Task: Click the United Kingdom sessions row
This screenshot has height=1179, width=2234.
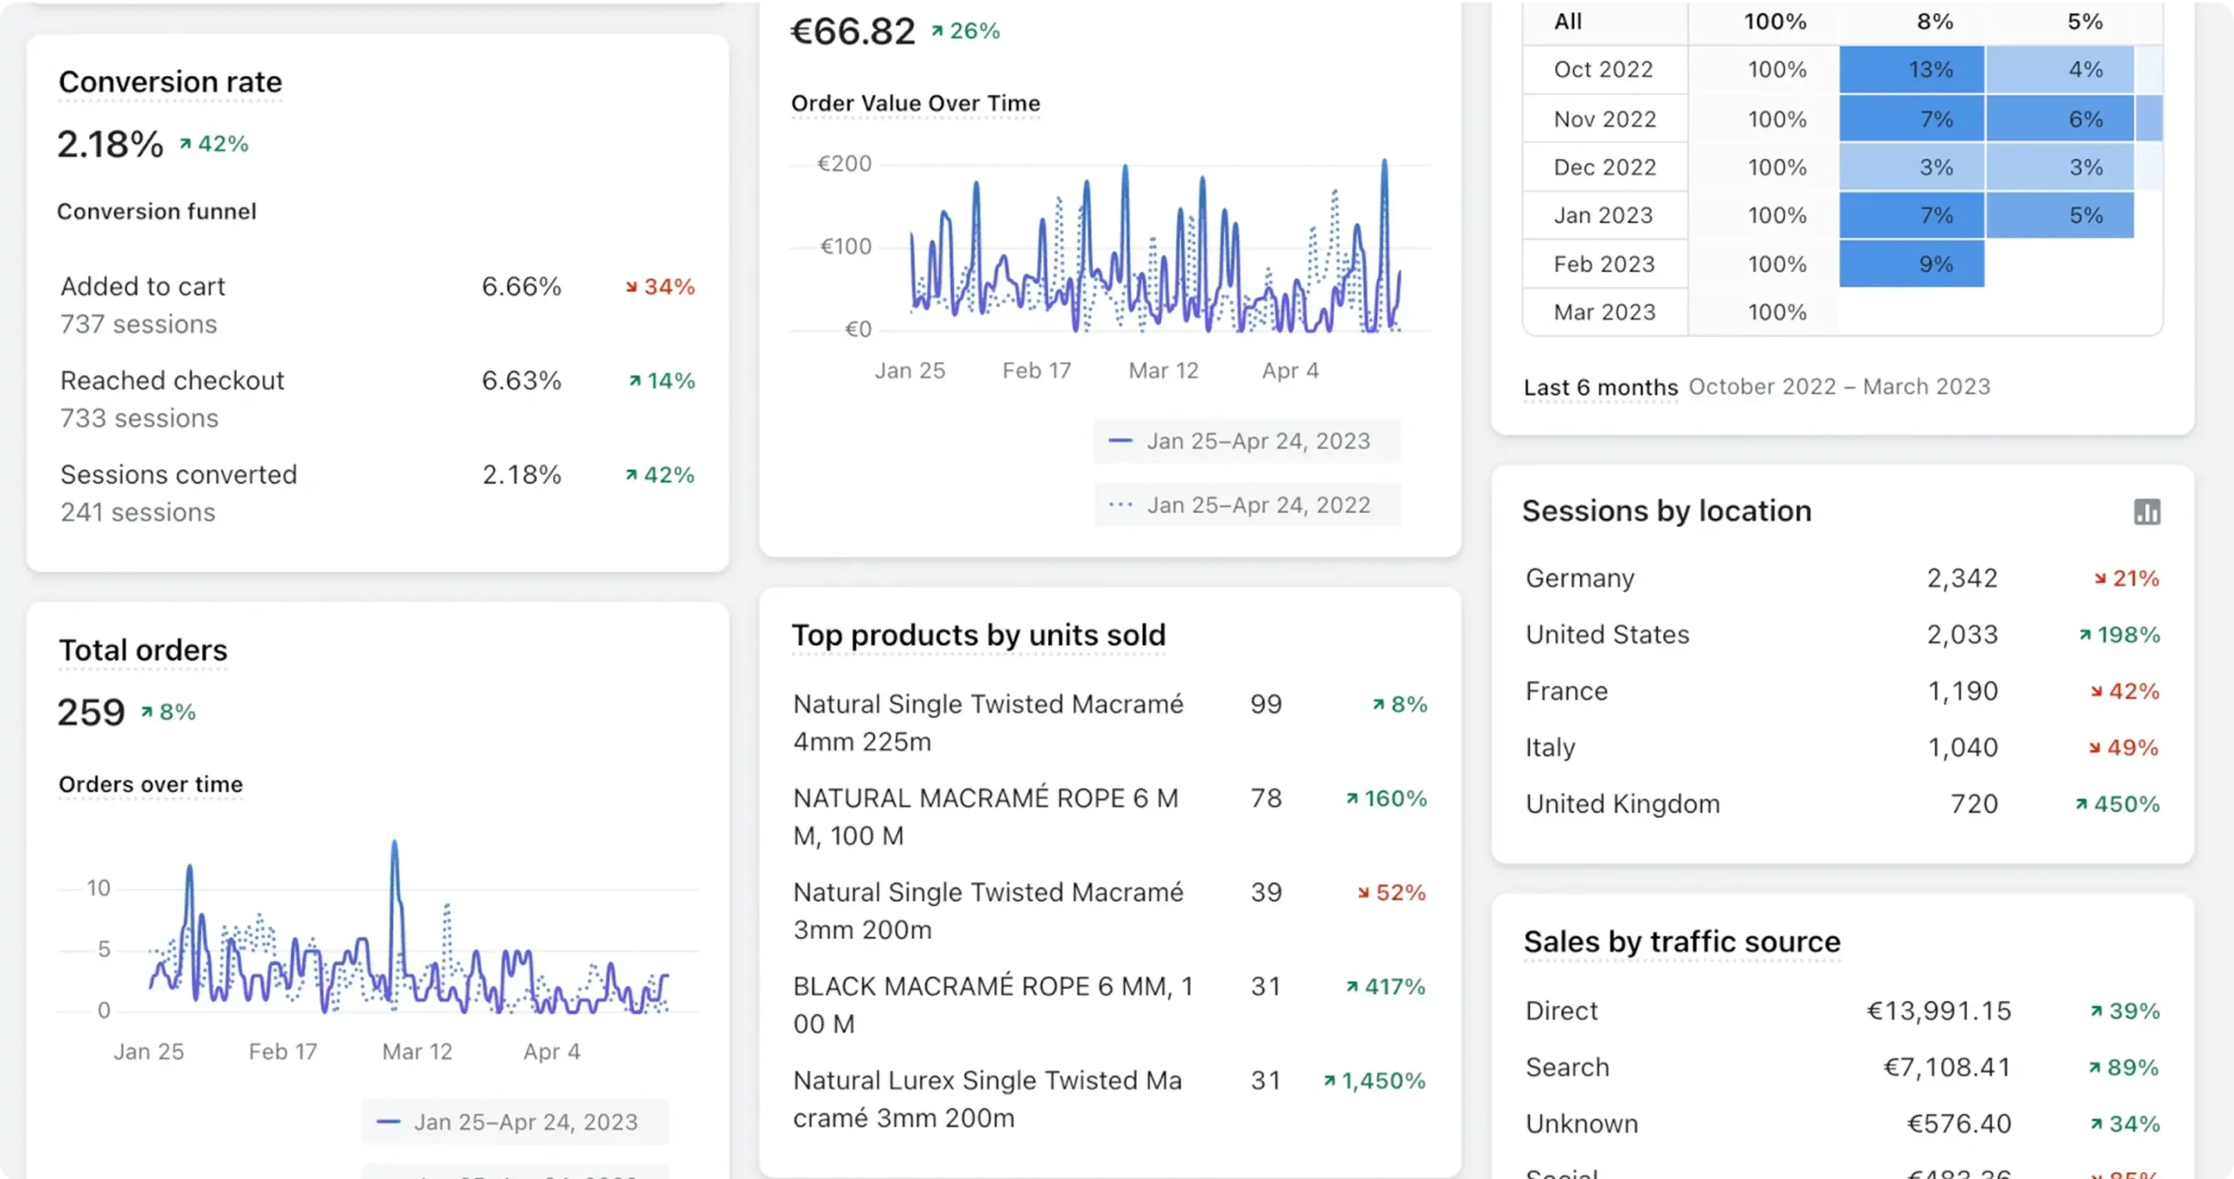Action: coord(1842,805)
